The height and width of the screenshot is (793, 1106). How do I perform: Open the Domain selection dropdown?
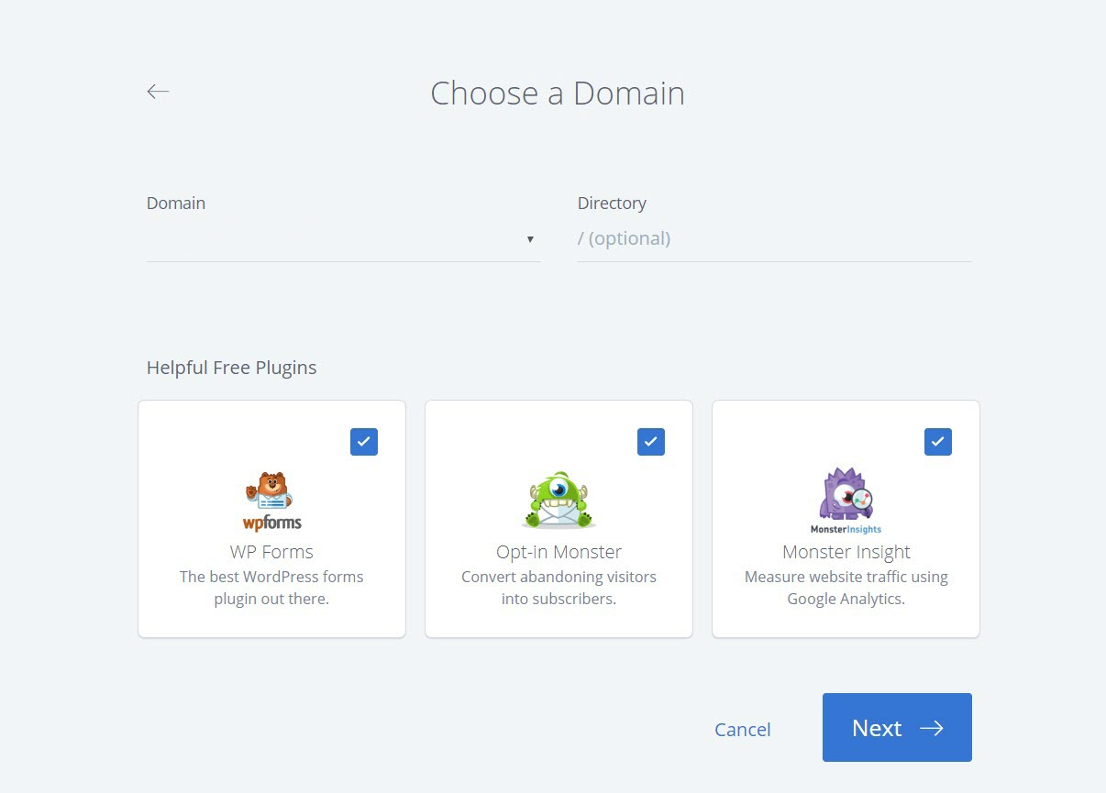343,237
